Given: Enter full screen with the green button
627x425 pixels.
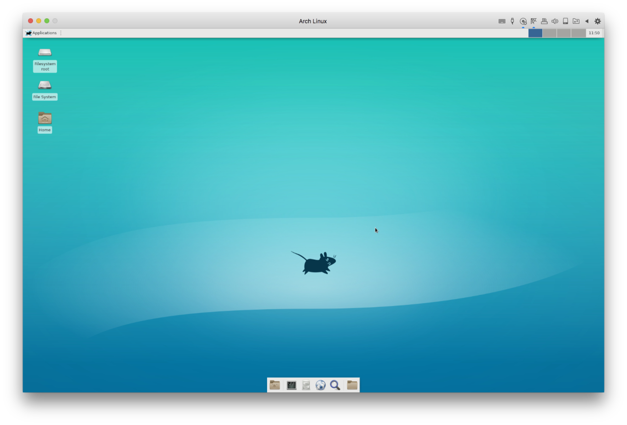Looking at the screenshot, I should 47,21.
